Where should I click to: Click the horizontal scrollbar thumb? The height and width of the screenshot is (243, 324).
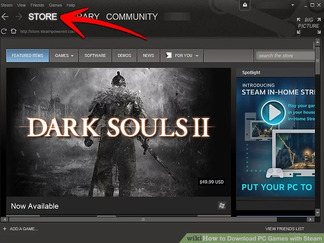point(143,219)
